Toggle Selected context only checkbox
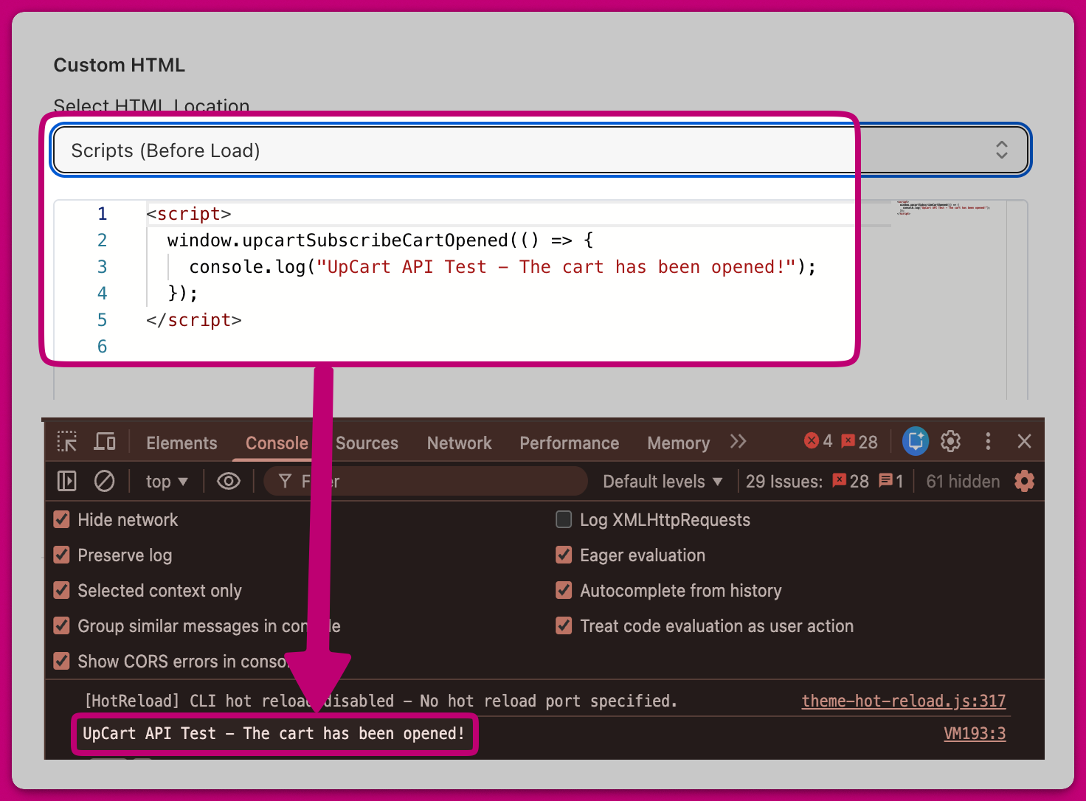 [62, 590]
